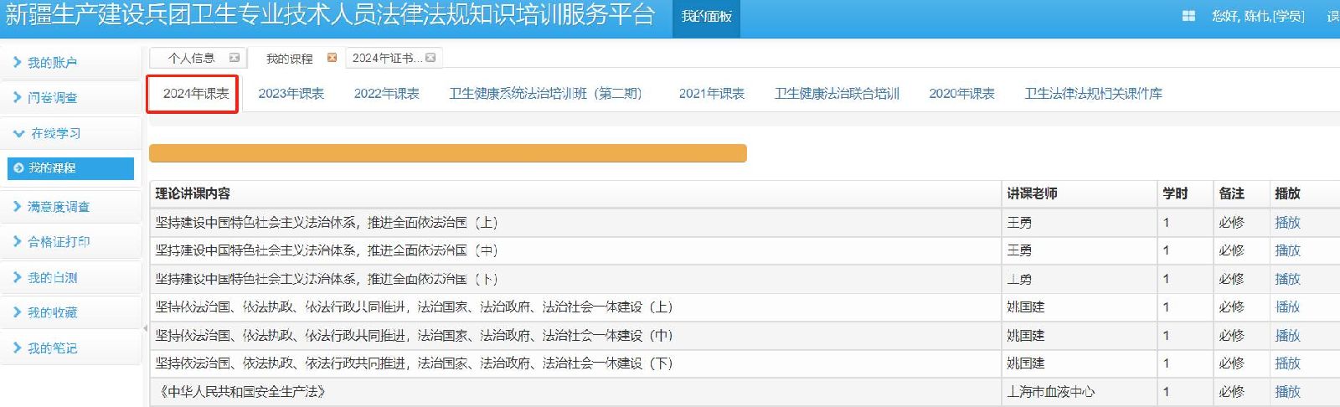This screenshot has height=407, width=1340.
Task: Close the 我的课程 tab with orange X
Action: tap(332, 58)
